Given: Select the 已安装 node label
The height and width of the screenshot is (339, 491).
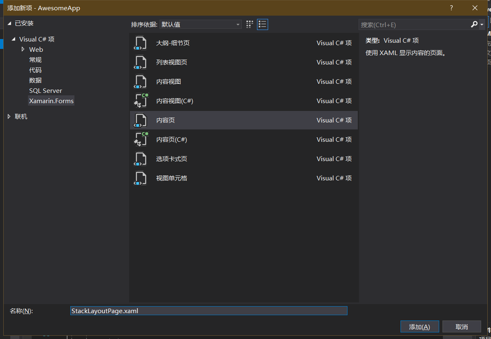Looking at the screenshot, I should pos(24,23).
